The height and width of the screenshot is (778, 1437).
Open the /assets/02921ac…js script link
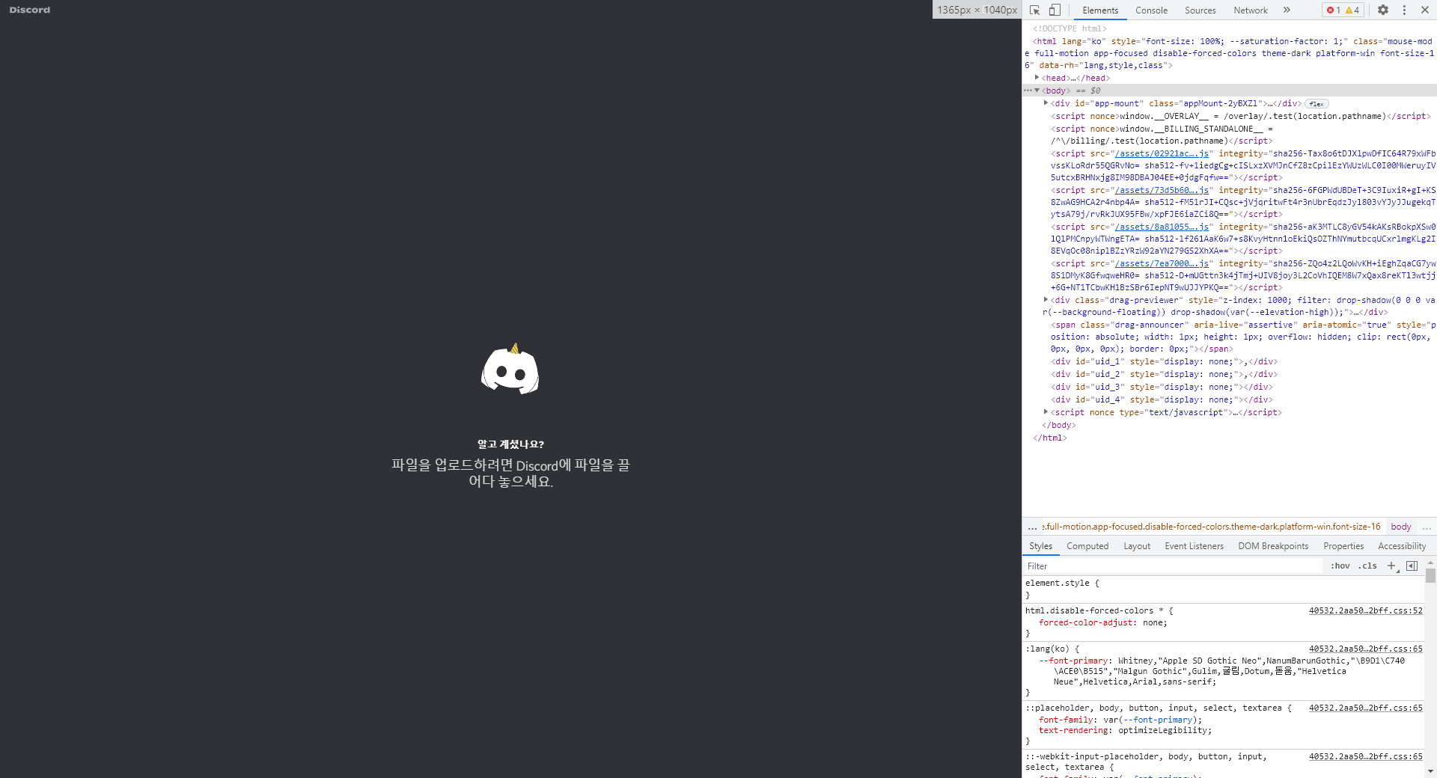[x=1162, y=153]
